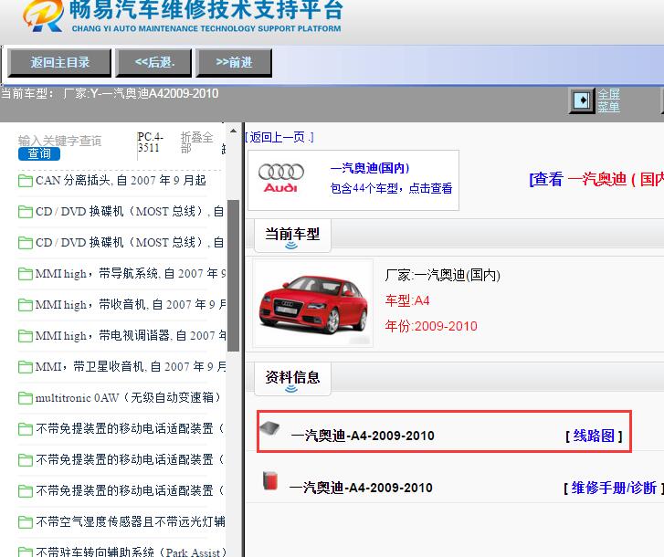Click the folder icon of the second CD / DVD 换碟机 row
The height and width of the screenshot is (557, 664).
click(26, 243)
